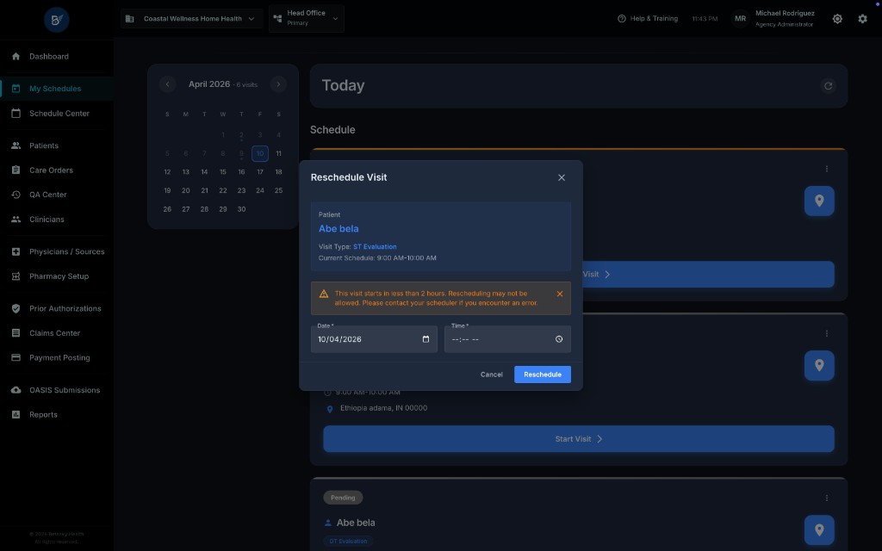Click the Date input field
The height and width of the screenshot is (551, 882).
pos(374,339)
